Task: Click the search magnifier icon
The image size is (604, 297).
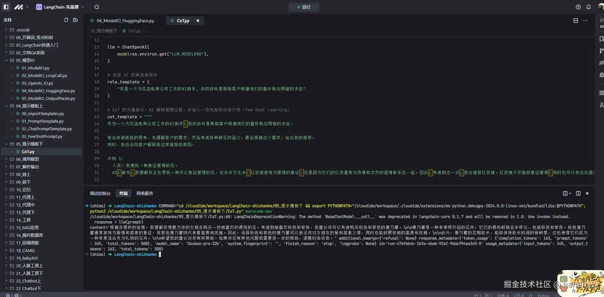Action: 97,7
